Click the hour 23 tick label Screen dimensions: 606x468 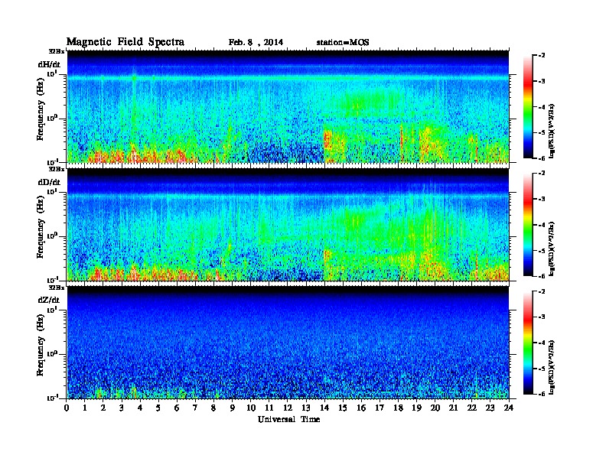click(x=490, y=408)
